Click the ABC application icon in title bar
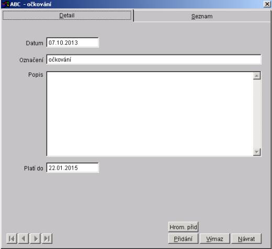This screenshot has width=272, height=249. (5, 4)
